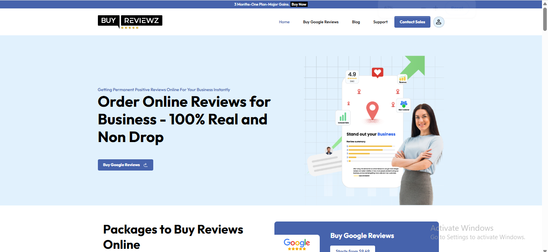Viewport: 548px width, 252px height.
Task: Click the scrollbar up arrow
Action: click(x=545, y=3)
